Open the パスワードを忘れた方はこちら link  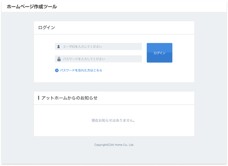click(81, 70)
